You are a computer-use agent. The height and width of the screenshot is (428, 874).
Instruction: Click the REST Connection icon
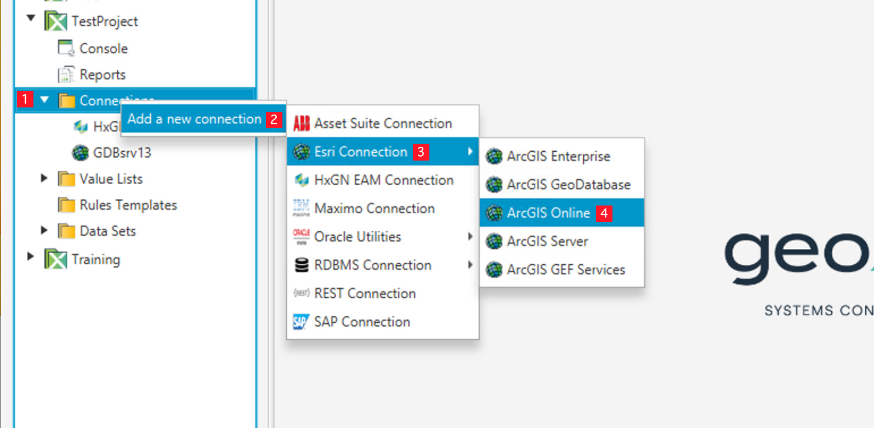pos(302,293)
